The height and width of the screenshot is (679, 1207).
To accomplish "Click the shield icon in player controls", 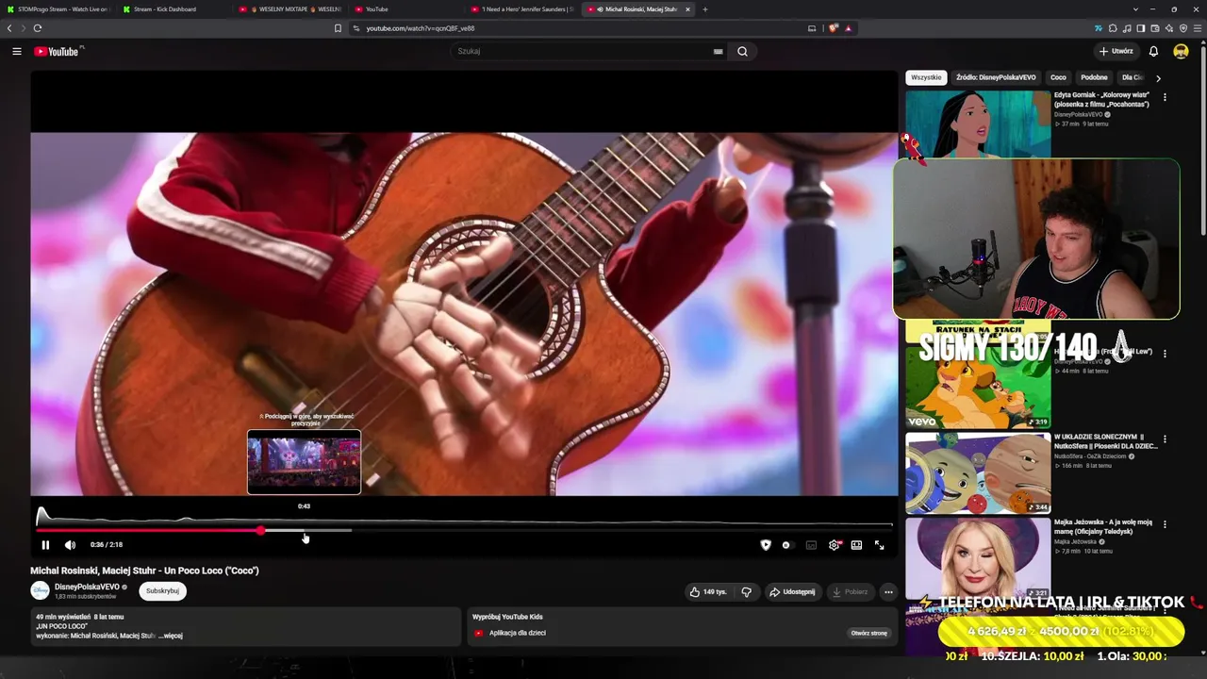I will [766, 544].
